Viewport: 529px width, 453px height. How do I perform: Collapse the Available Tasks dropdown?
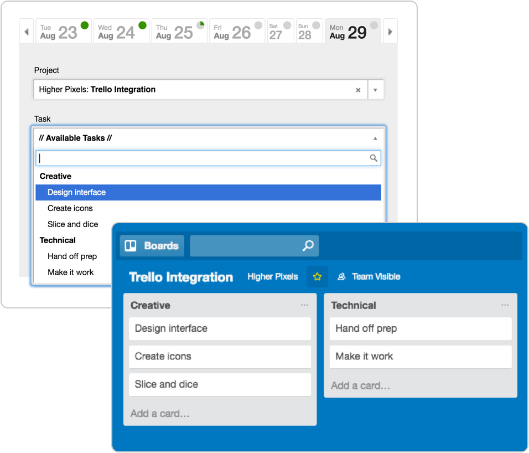click(375, 137)
